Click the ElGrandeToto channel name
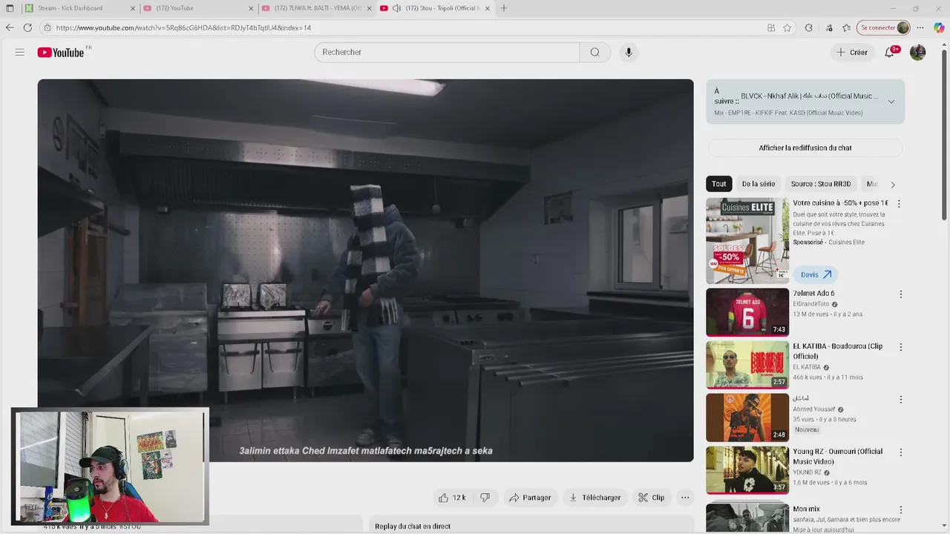The width and height of the screenshot is (950, 534). pyautogui.click(x=810, y=304)
